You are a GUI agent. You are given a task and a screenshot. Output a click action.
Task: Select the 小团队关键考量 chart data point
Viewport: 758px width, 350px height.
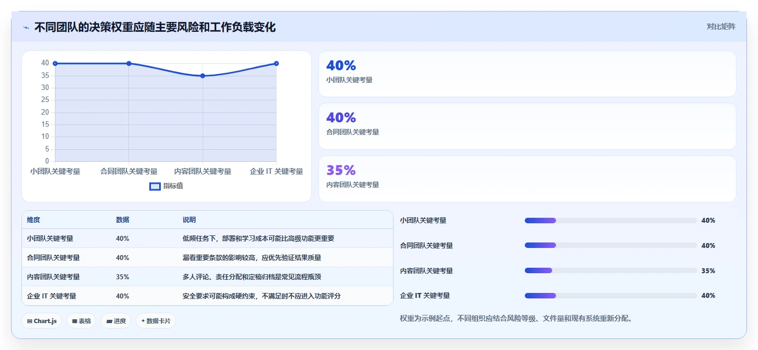pos(55,64)
